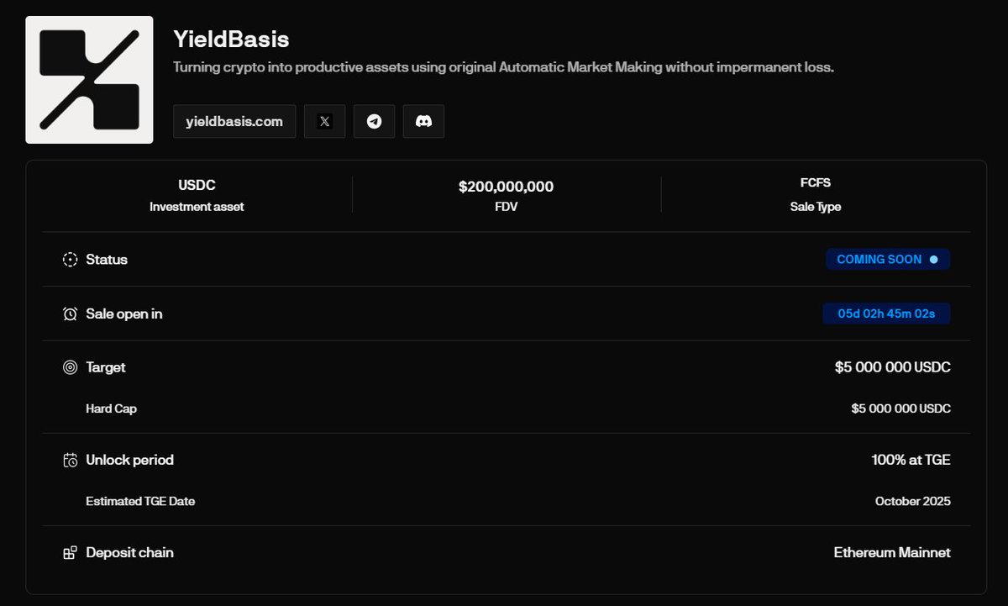This screenshot has width=1008, height=606.
Task: Click the 100% at TGE value
Action: point(911,460)
